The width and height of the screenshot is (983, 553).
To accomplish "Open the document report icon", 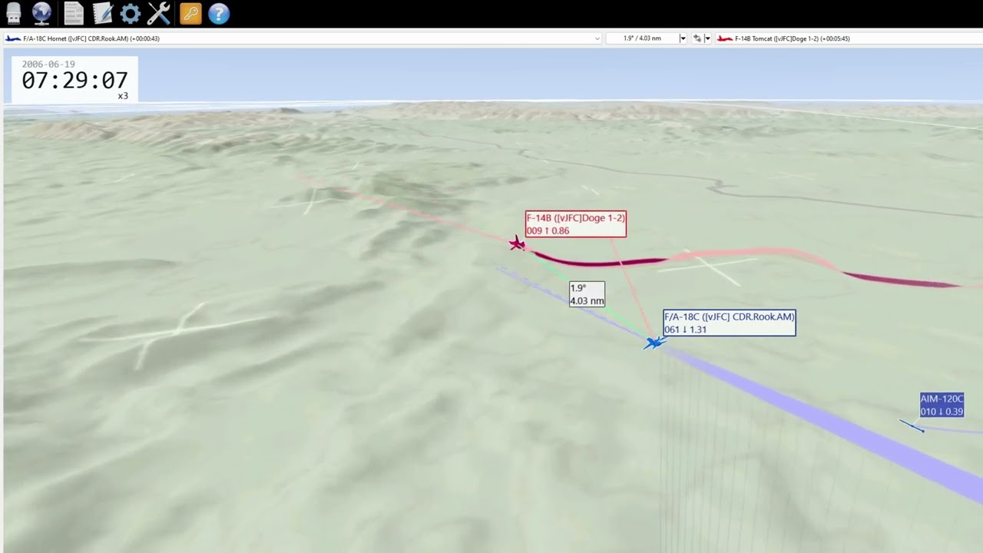I will coord(74,13).
